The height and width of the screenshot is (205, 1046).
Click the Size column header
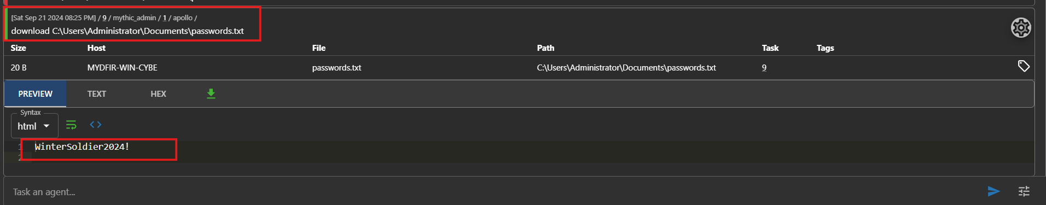[x=19, y=48]
